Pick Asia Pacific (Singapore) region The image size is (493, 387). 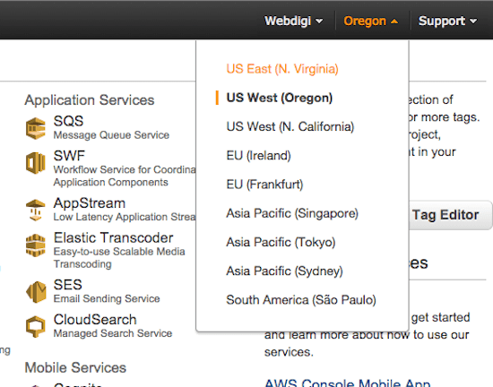pos(292,213)
